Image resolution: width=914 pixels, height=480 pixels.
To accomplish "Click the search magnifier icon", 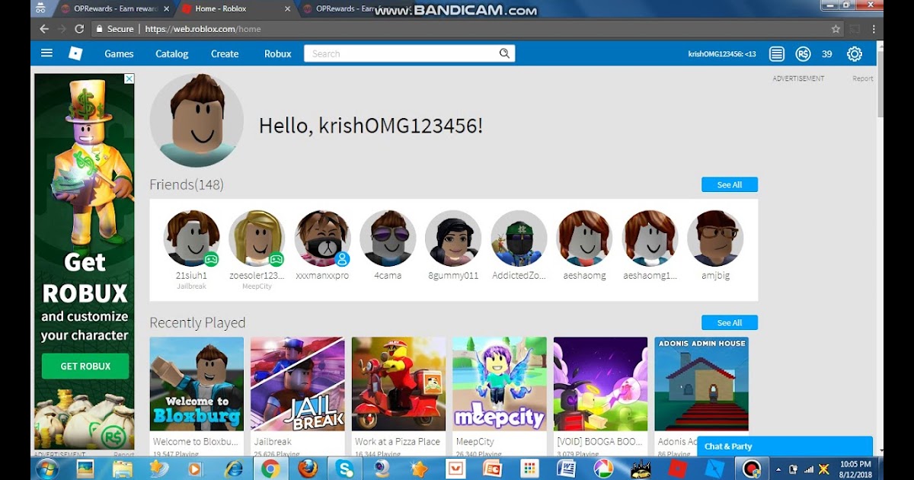I will coord(504,53).
